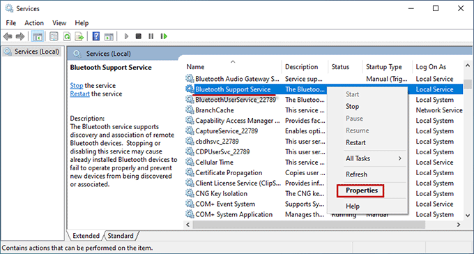Open the Action menu
Screen dimensions: 474x254
tap(34, 23)
